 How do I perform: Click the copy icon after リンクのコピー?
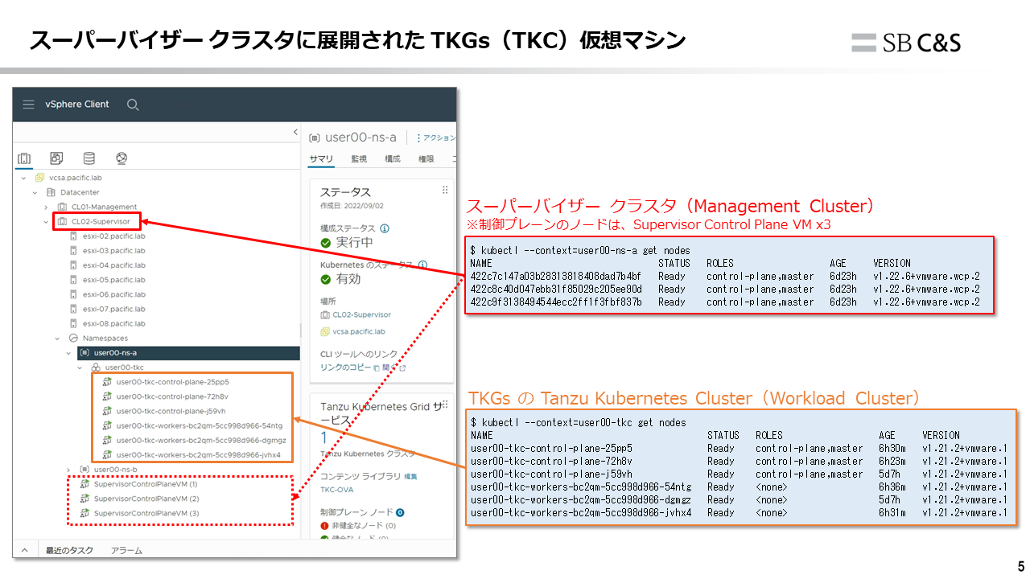377,368
